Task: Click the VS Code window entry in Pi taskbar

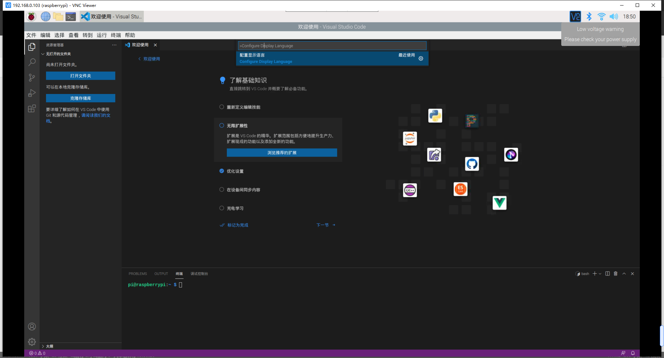Action: [112, 16]
